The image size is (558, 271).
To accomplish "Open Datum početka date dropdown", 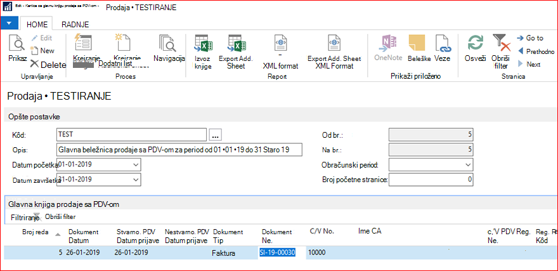I will pyautogui.click(x=135, y=165).
